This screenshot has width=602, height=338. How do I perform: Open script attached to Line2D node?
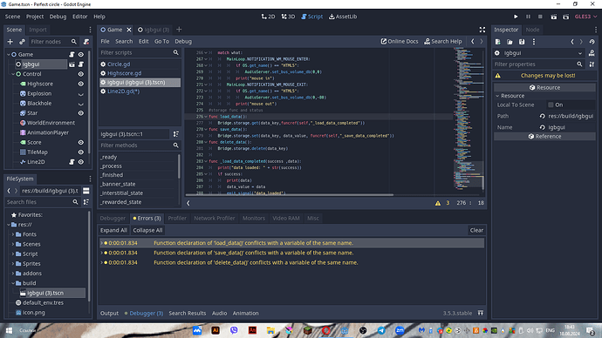72,162
